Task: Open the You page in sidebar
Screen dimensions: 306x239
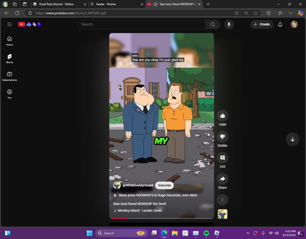Action: pyautogui.click(x=9, y=94)
